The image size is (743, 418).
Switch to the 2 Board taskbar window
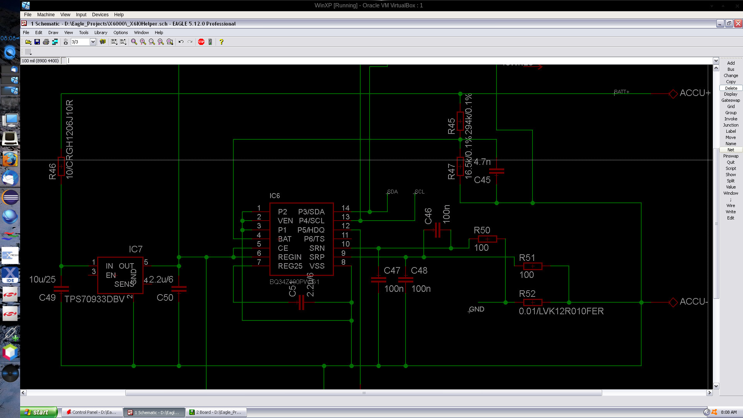point(216,413)
